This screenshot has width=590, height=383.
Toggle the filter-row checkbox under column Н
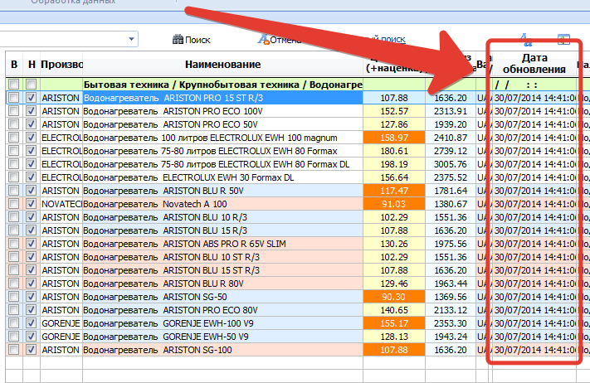click(x=32, y=85)
